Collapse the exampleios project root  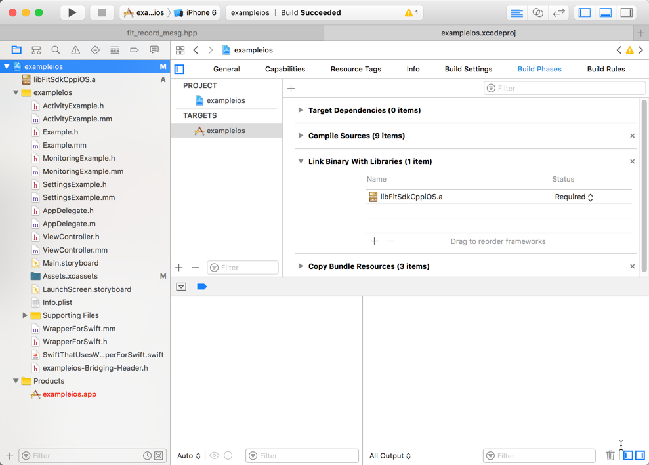(7, 66)
